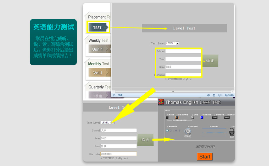Click the Birthday field containing 20110101
The width and height of the screenshot is (269, 166).
(x=119, y=154)
